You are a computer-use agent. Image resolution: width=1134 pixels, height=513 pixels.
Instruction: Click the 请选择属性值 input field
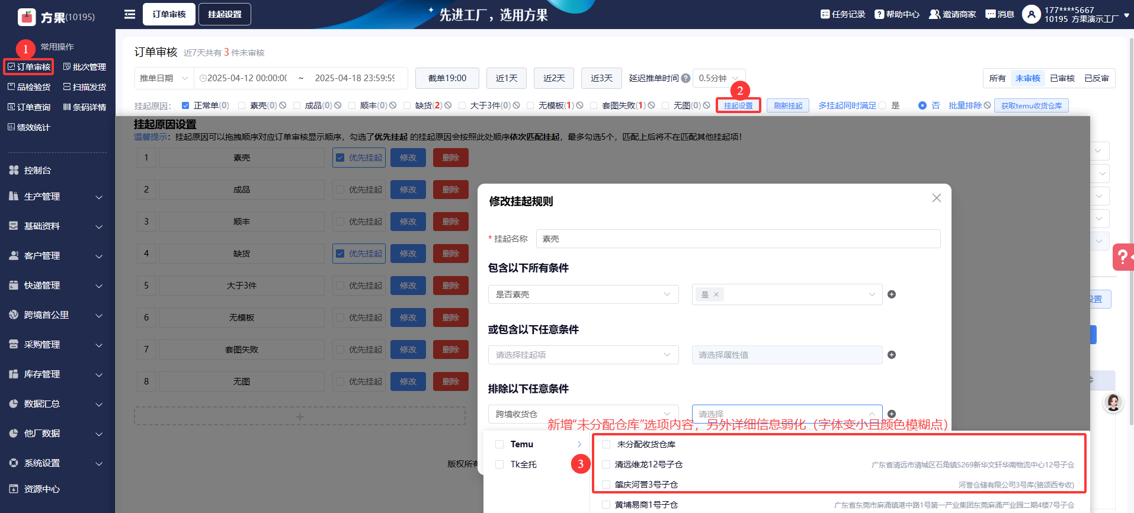(787, 355)
